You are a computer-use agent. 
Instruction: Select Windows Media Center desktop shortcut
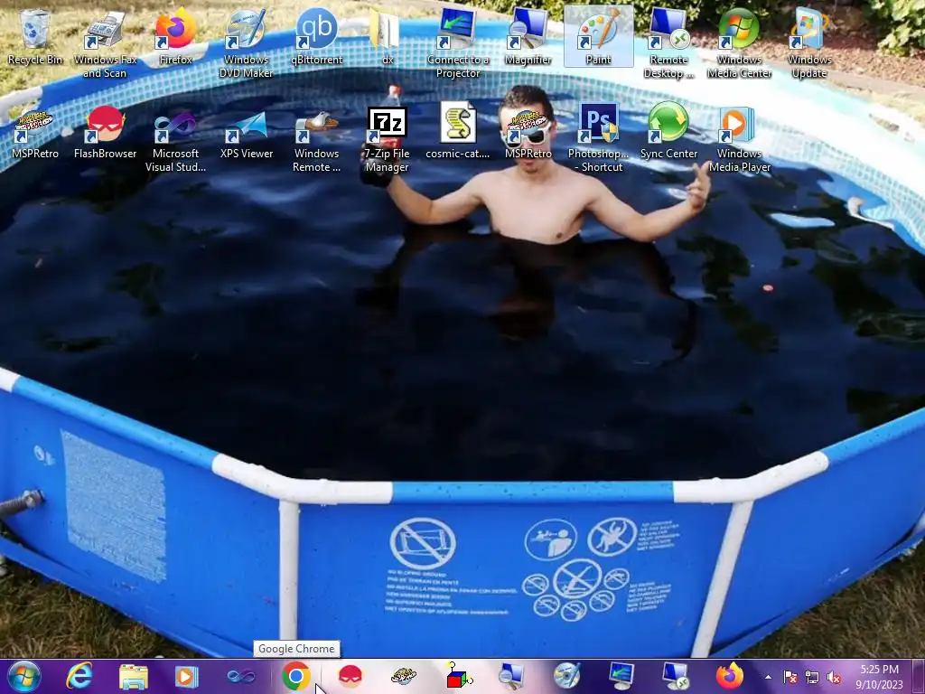(739, 43)
